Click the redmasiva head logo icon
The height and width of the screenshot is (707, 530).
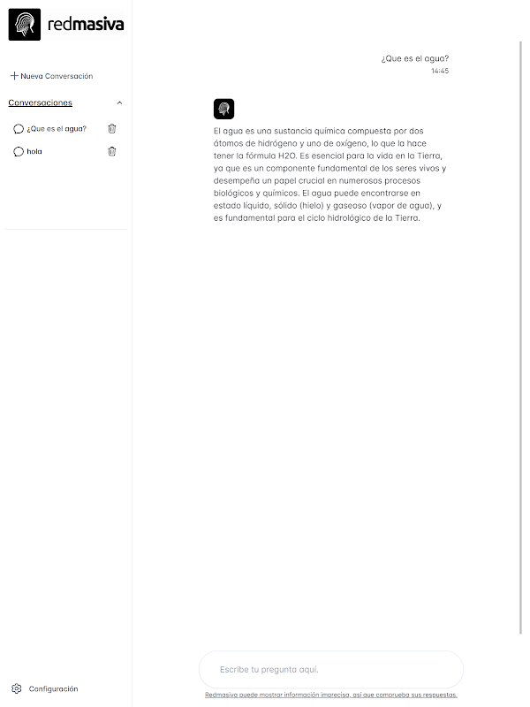25,25
